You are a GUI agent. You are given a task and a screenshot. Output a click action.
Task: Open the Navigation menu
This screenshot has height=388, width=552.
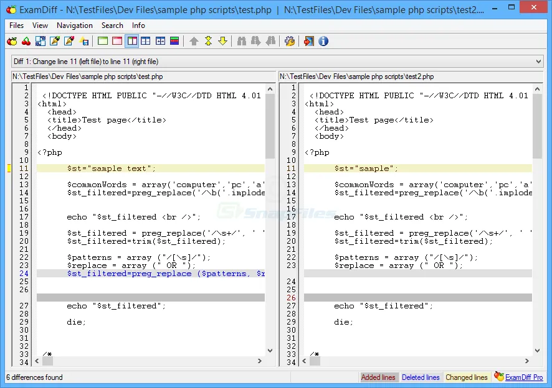pyautogui.click(x=75, y=25)
